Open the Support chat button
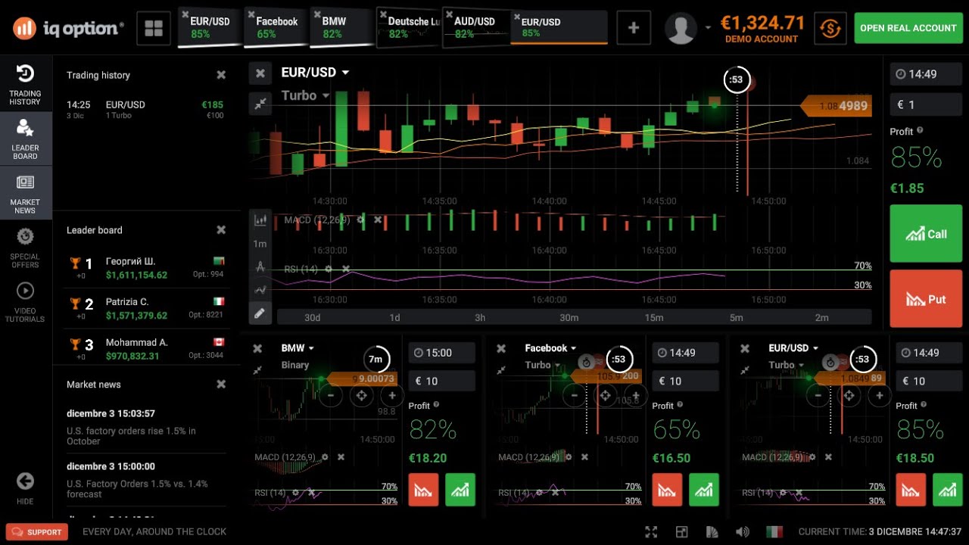 37,532
